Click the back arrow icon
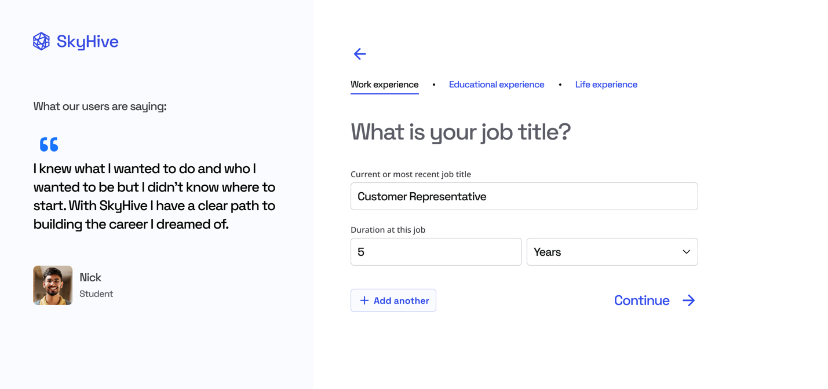 point(360,54)
